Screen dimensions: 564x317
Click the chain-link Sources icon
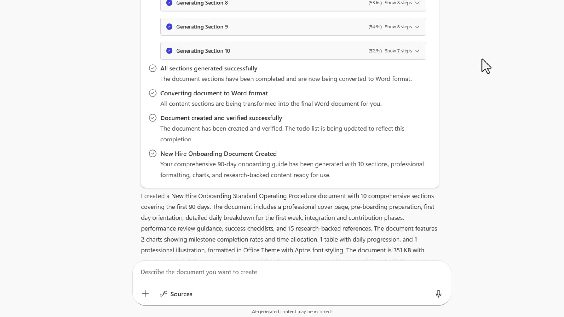(163, 294)
